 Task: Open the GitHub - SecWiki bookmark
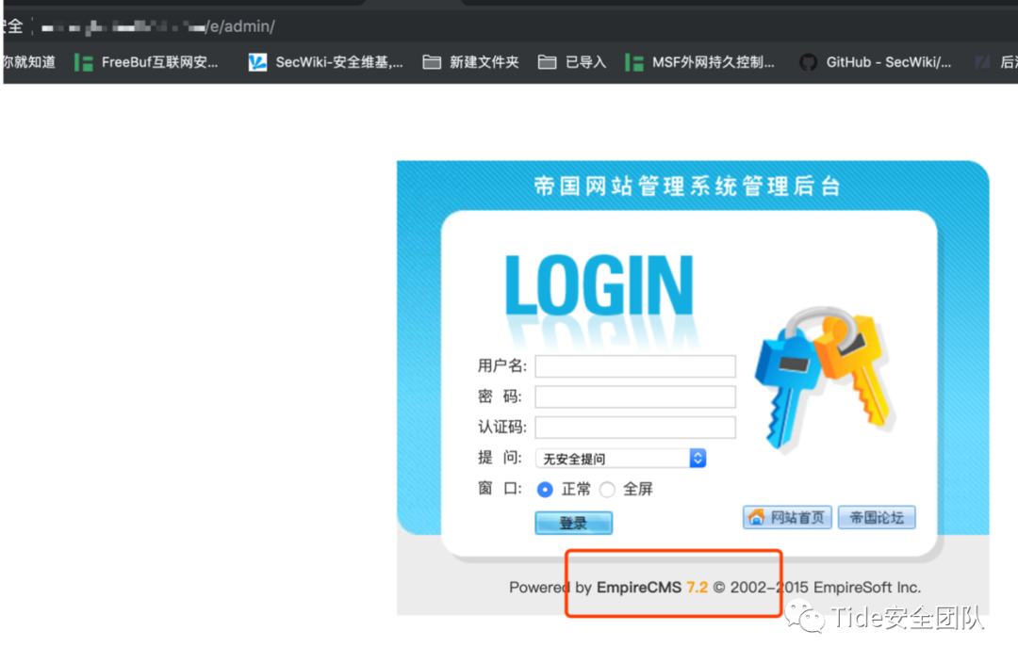(875, 62)
